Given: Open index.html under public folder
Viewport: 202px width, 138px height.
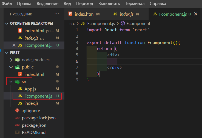Looking at the screenshot, I should [34, 74].
